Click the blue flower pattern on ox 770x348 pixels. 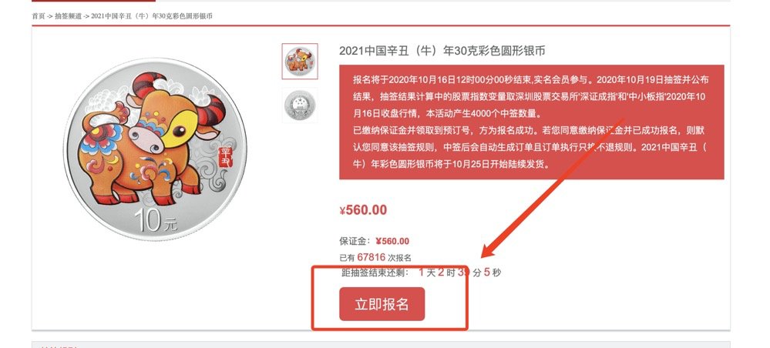pyautogui.click(x=101, y=139)
